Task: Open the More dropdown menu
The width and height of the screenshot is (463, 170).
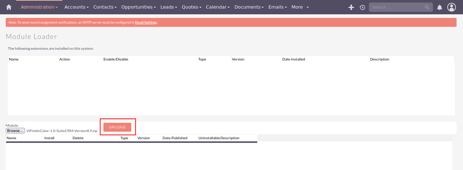Action: (x=300, y=7)
